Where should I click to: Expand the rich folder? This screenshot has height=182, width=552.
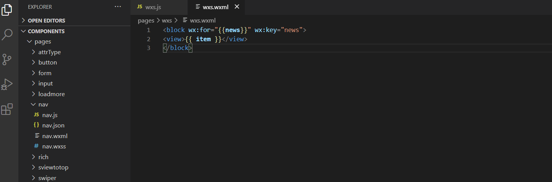[75, 157]
